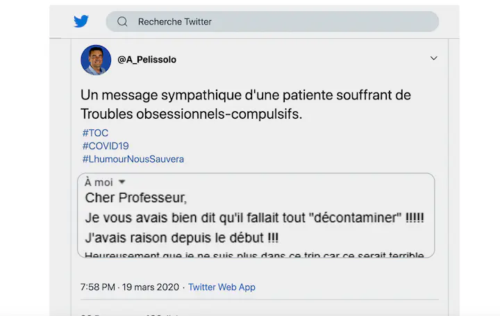Open the #TOC hashtag

95,133
